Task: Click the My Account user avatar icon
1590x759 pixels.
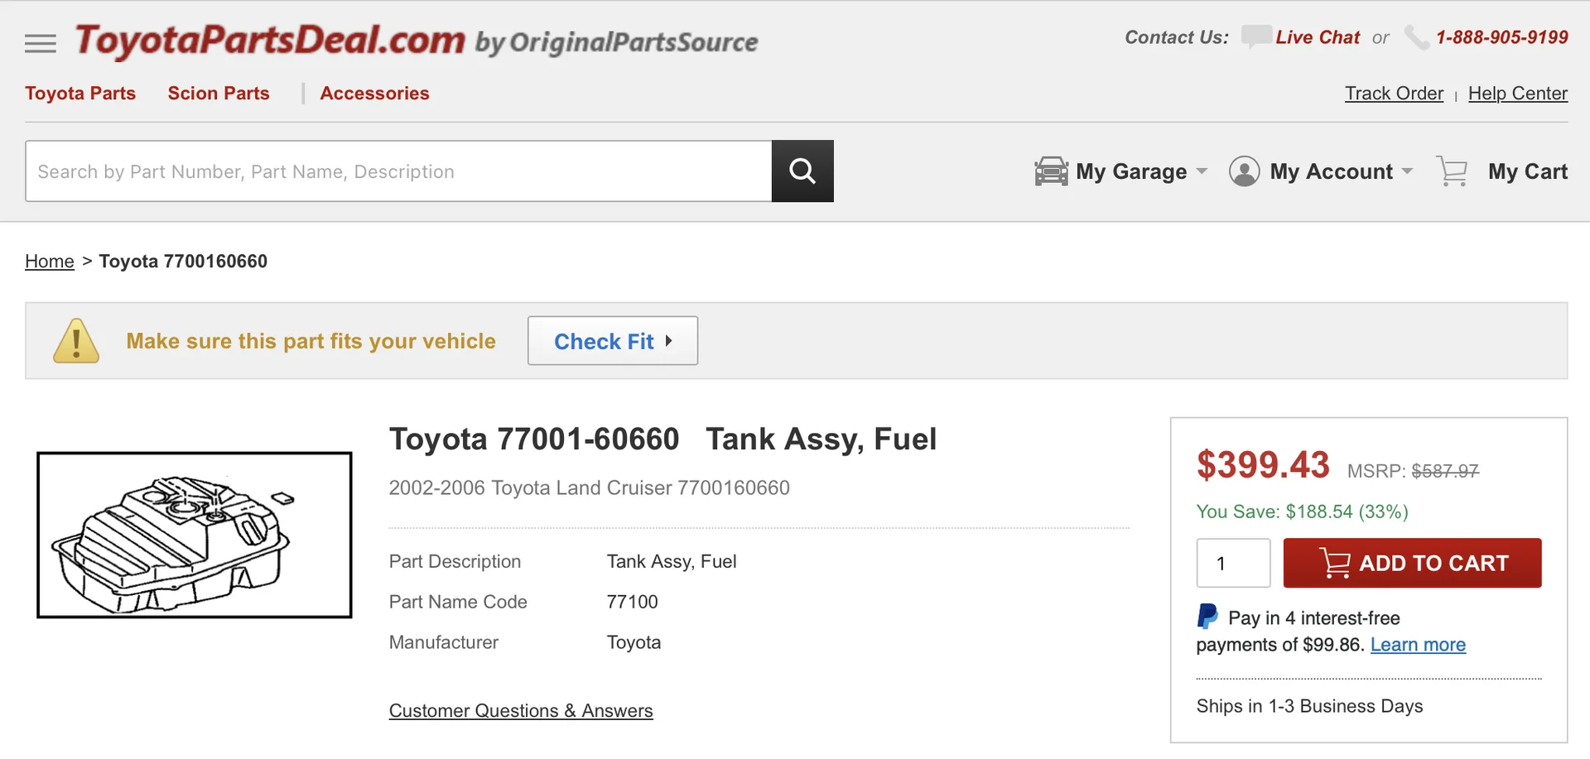Action: tap(1244, 171)
